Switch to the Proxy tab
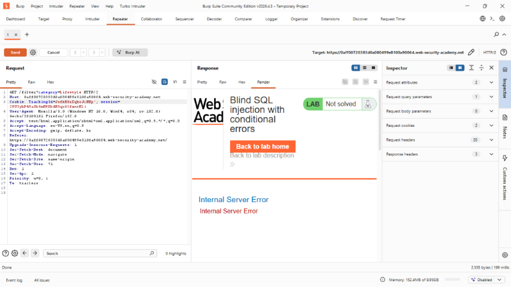Screen dimensions: 511x287 coord(67,19)
